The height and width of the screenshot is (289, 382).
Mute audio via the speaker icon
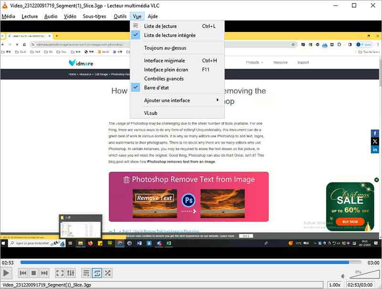pyautogui.click(x=343, y=276)
